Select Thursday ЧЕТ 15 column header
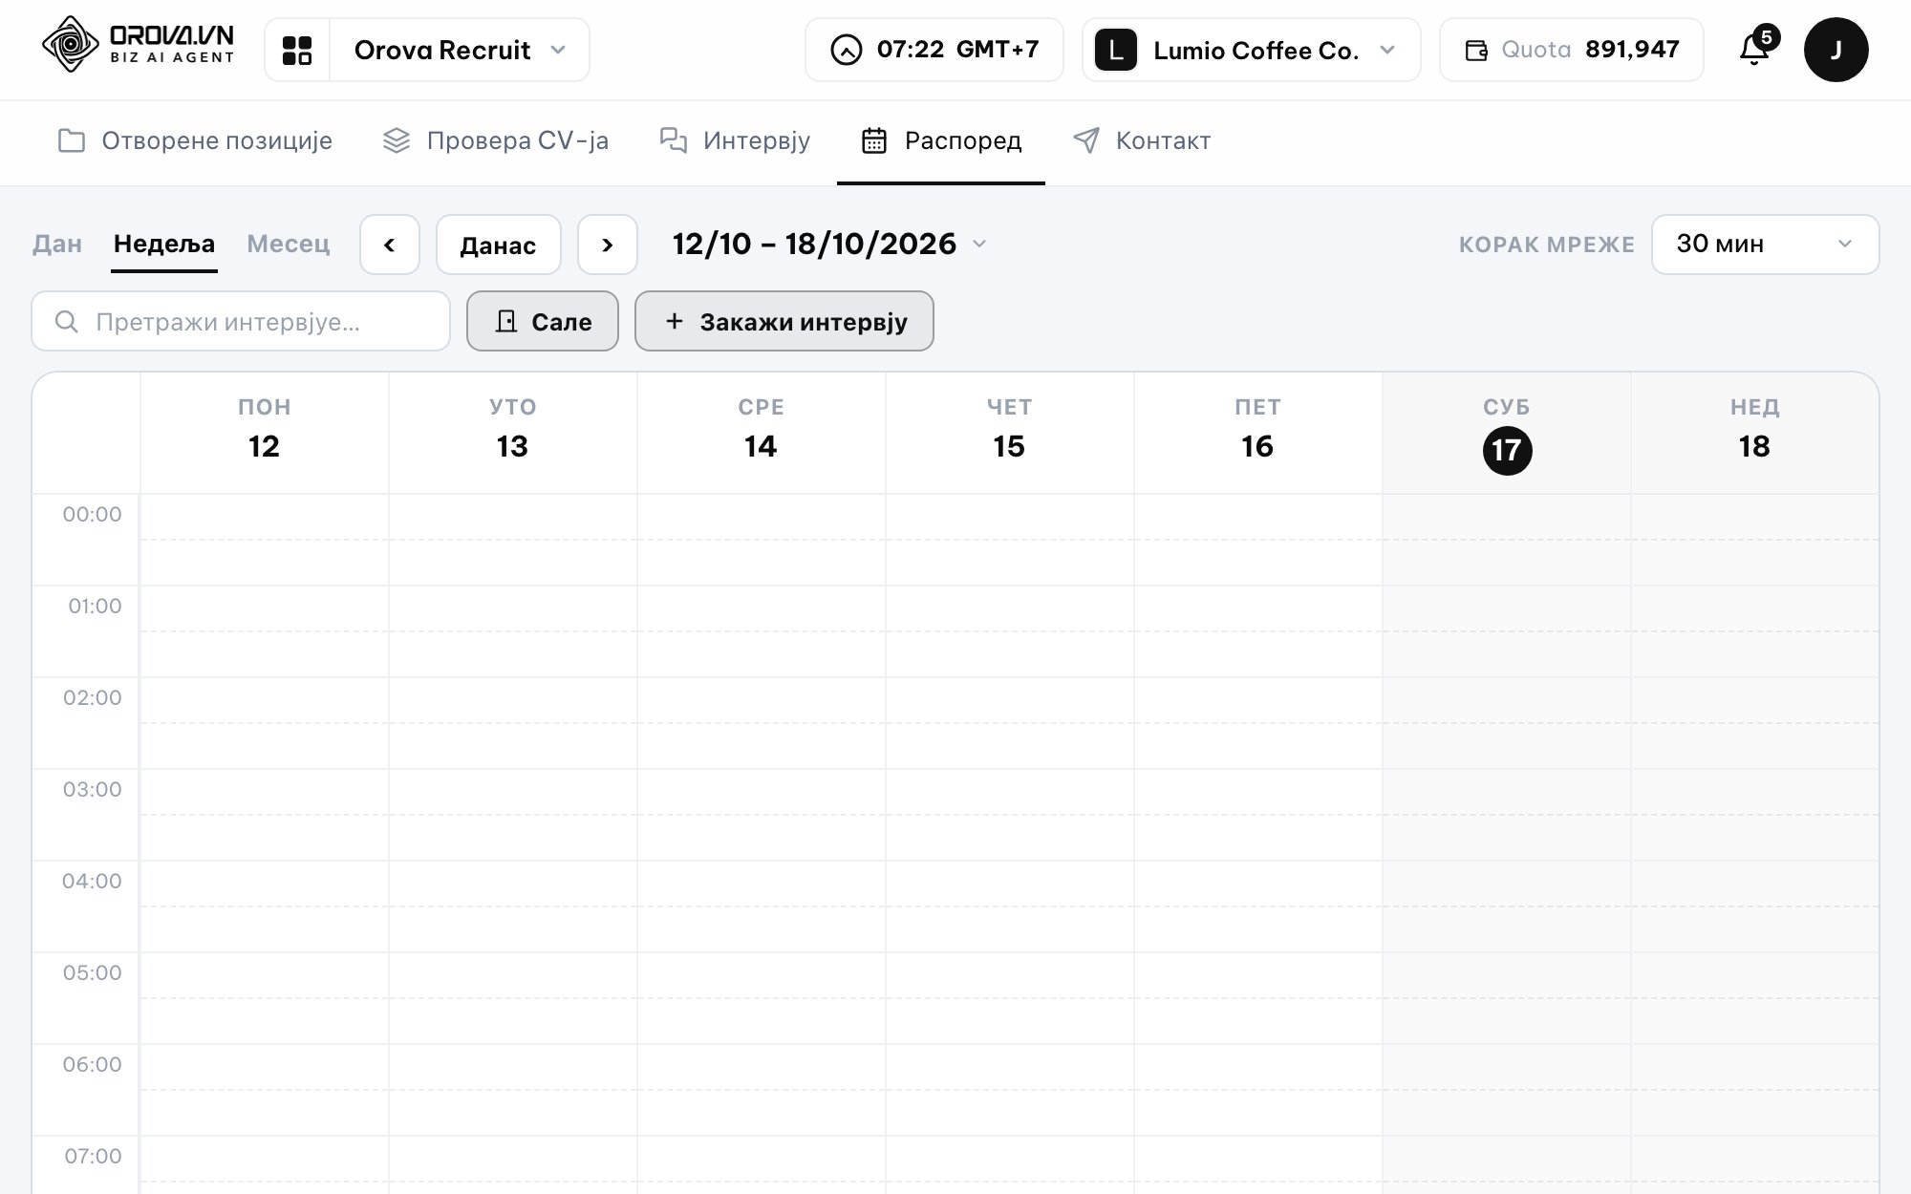Image resolution: width=1911 pixels, height=1194 pixels. click(x=1010, y=432)
